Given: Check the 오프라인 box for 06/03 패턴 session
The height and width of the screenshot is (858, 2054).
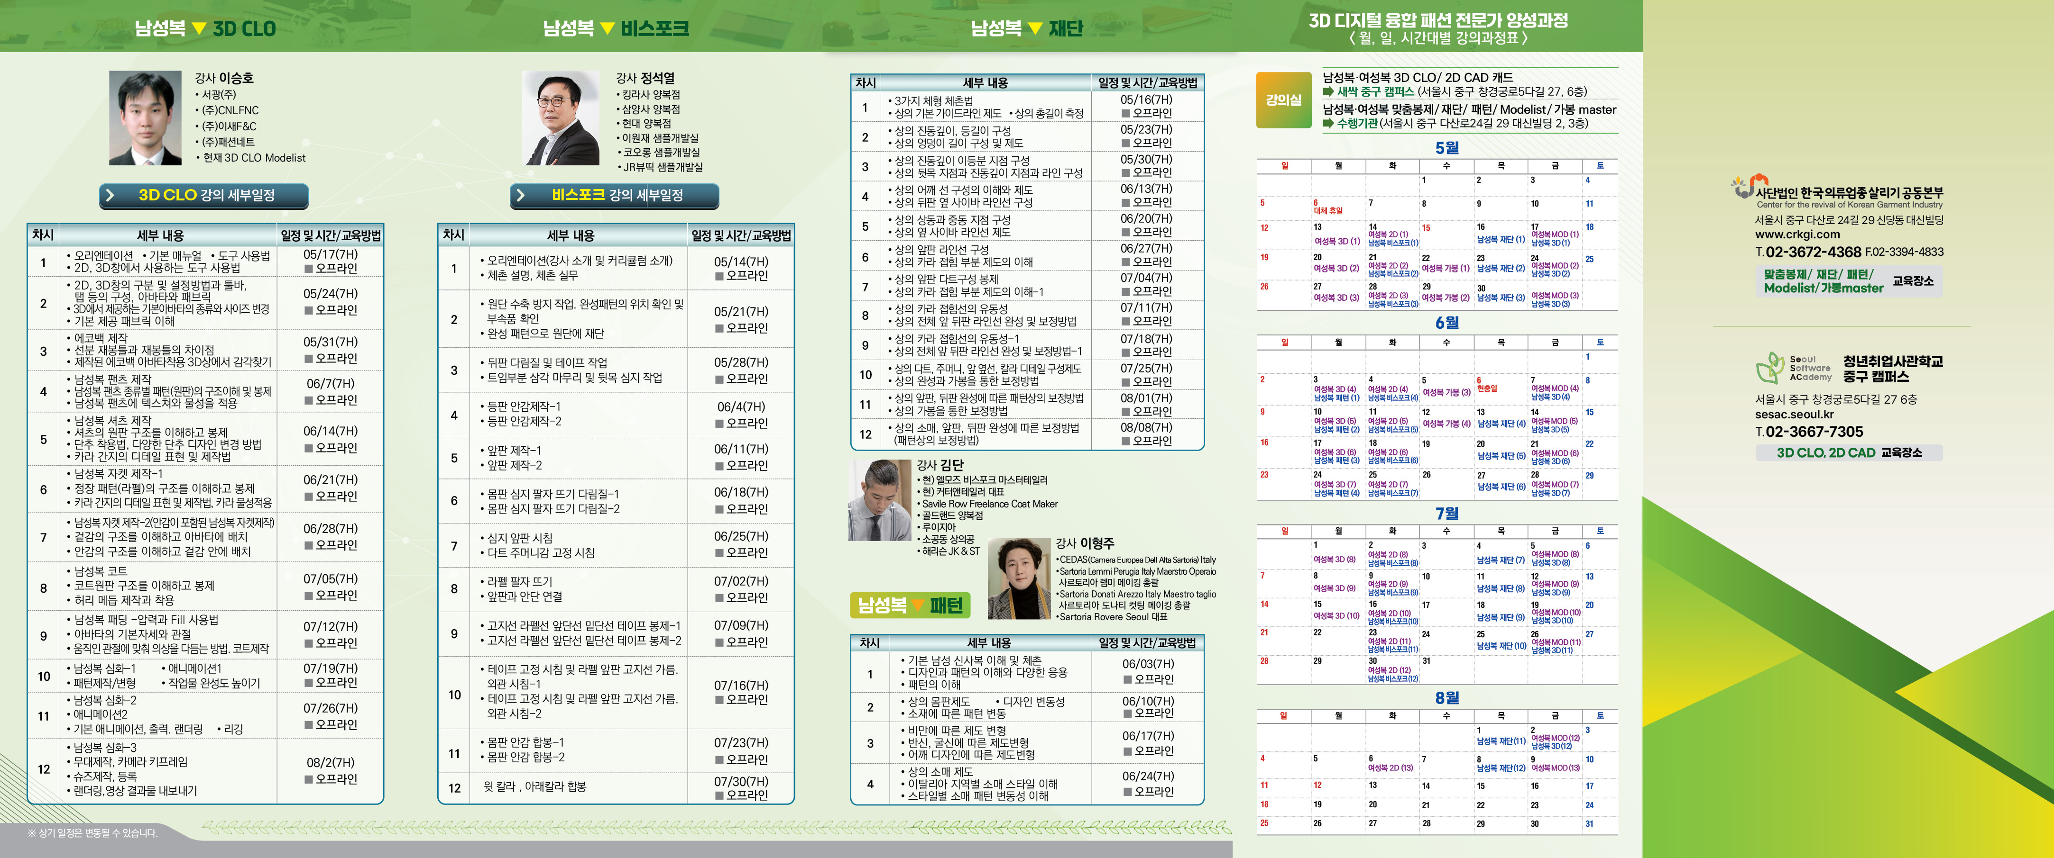Looking at the screenshot, I should tap(1127, 679).
